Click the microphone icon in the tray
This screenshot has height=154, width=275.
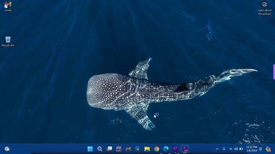(x=224, y=149)
